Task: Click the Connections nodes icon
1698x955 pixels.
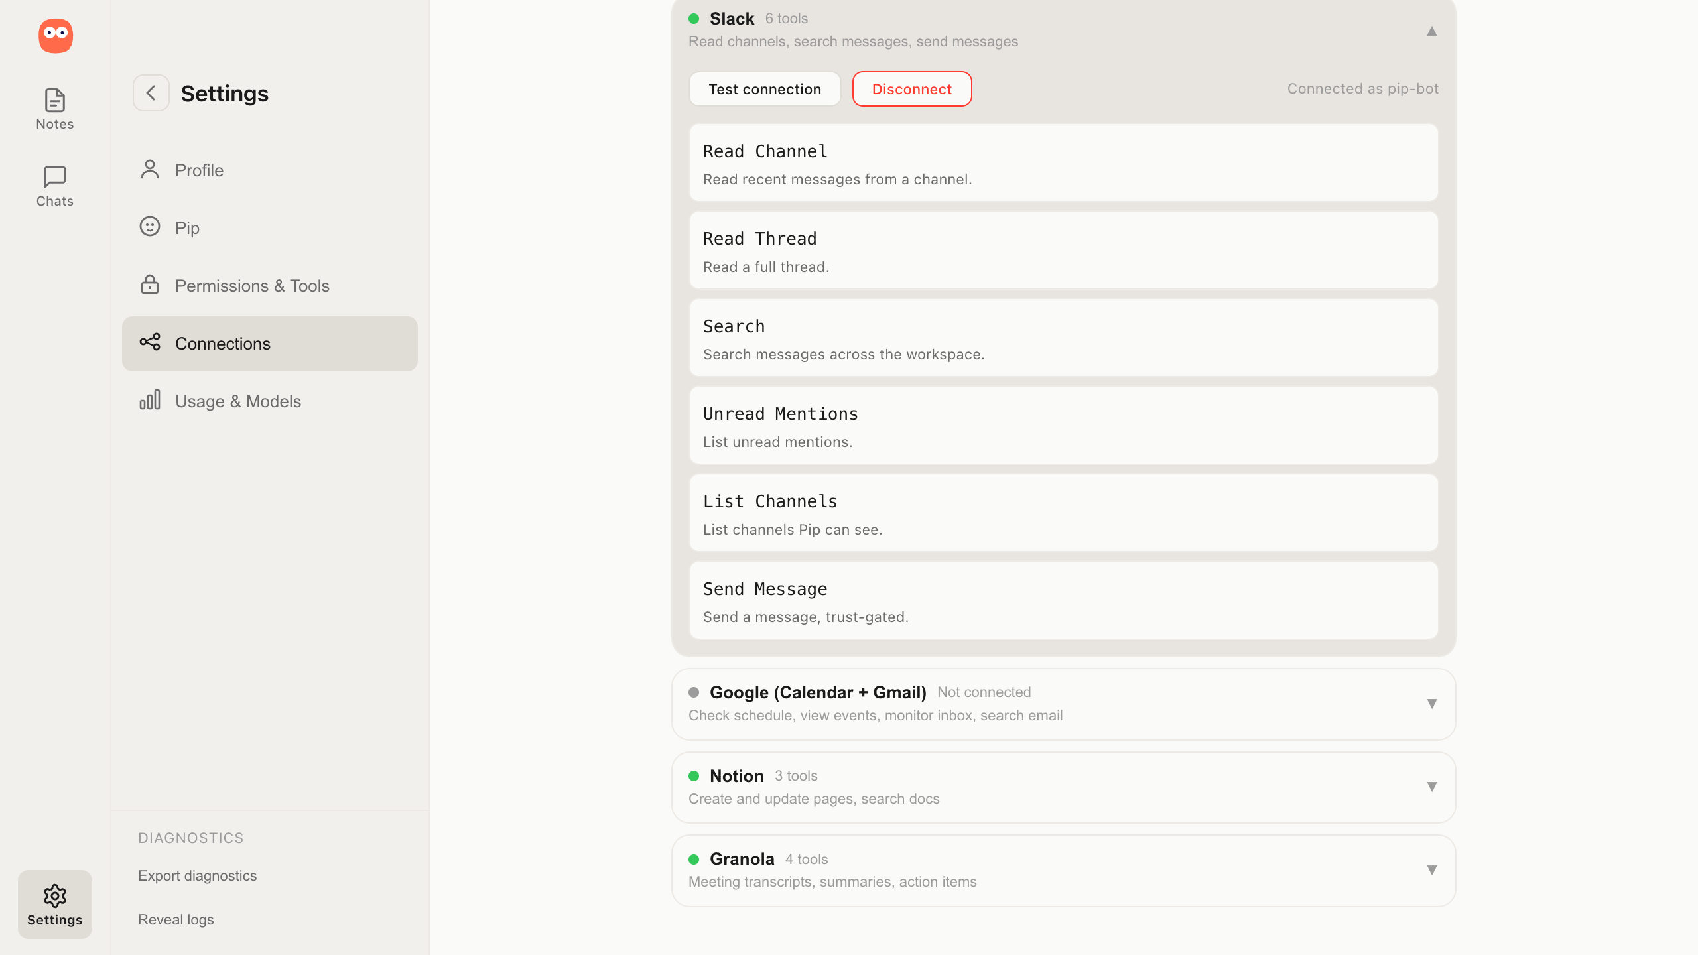Action: pyautogui.click(x=150, y=342)
